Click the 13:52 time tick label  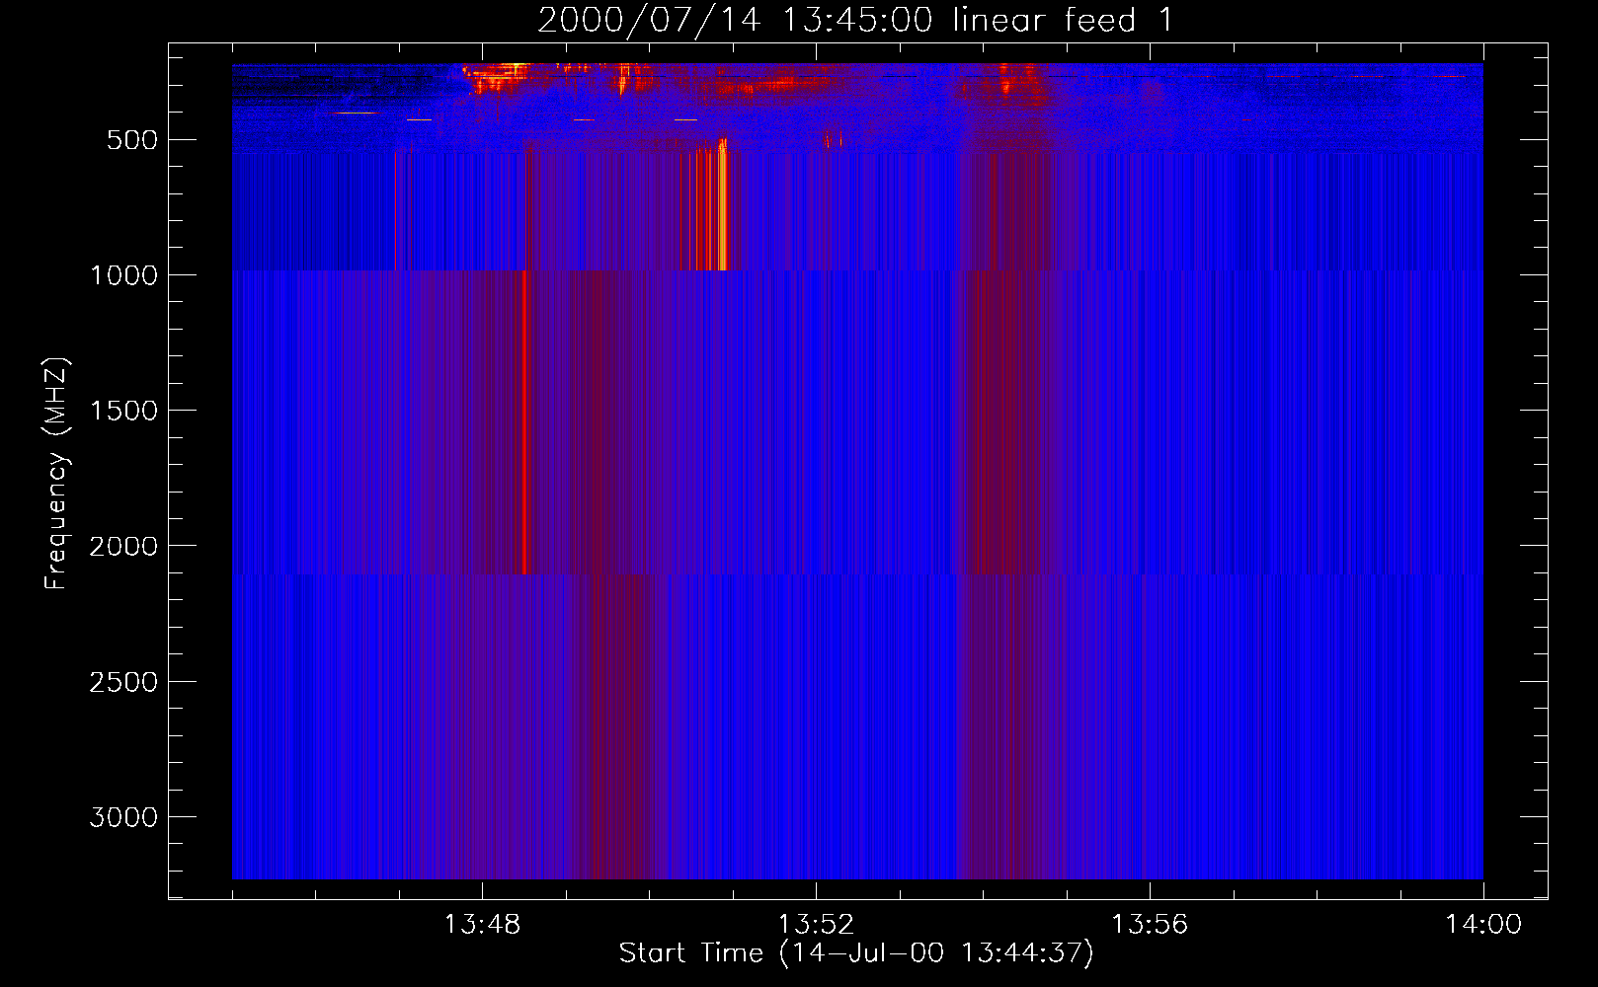(x=816, y=925)
